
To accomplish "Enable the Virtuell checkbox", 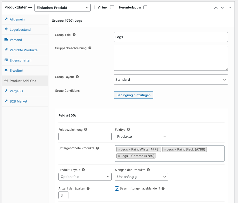I will tap(112, 7).
